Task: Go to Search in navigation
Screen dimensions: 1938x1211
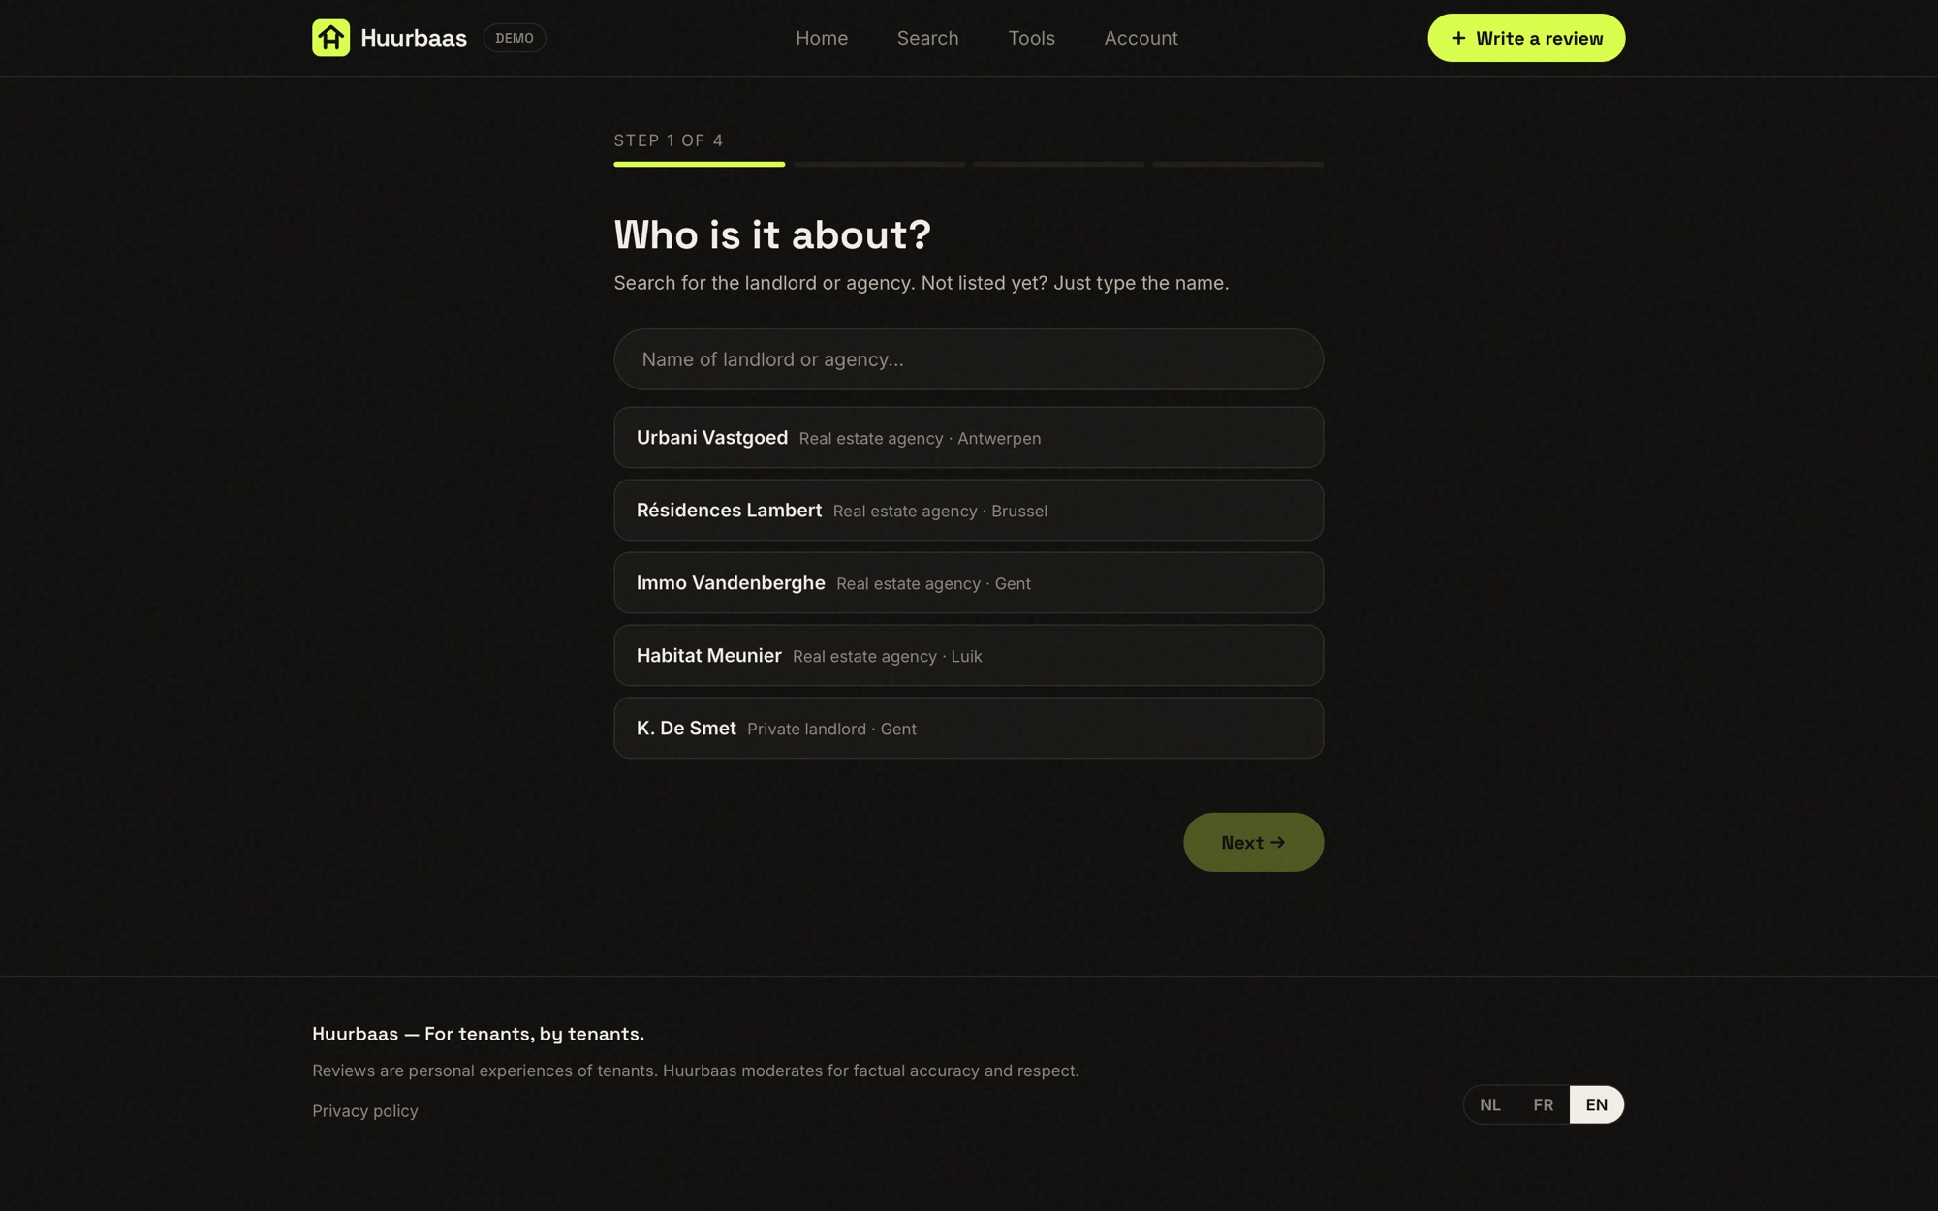Action: 927,38
